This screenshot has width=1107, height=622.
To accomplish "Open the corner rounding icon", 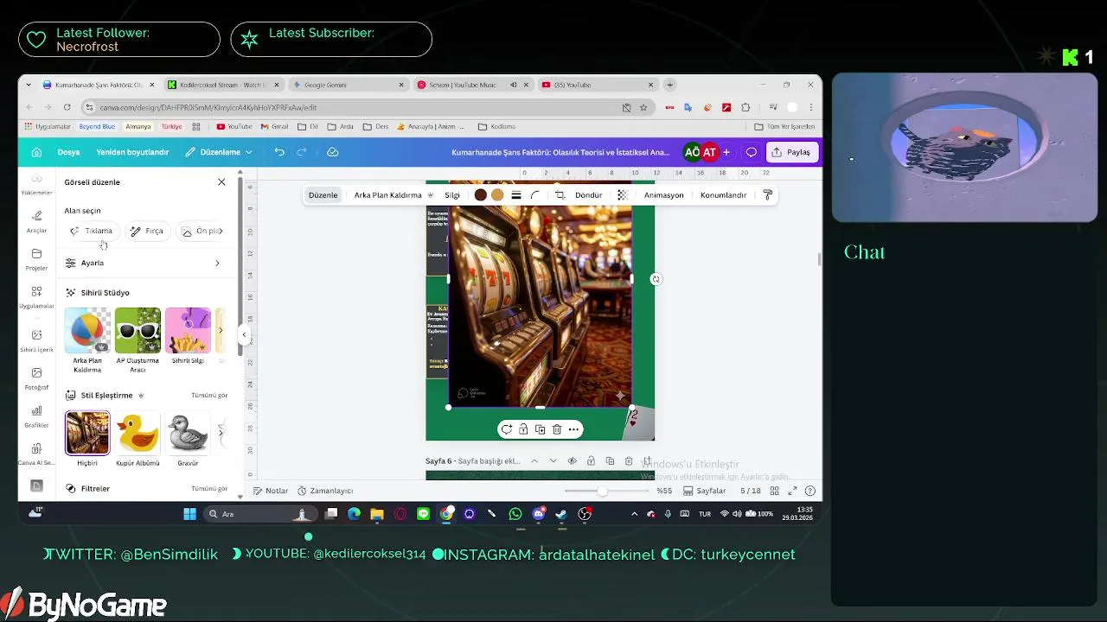I will (x=535, y=195).
